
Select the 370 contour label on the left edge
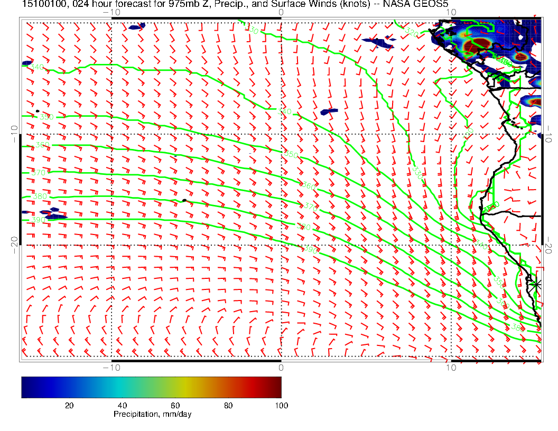point(39,172)
